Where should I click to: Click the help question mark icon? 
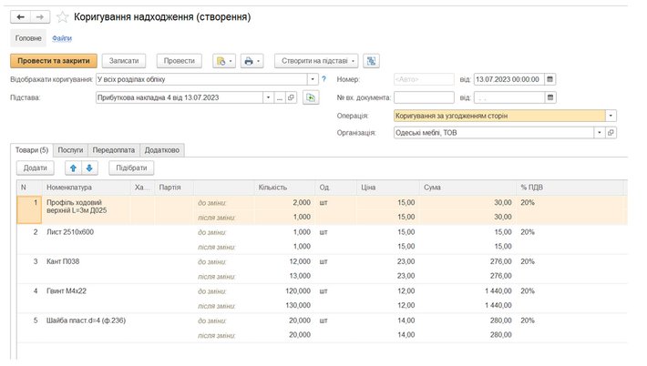coord(323,79)
